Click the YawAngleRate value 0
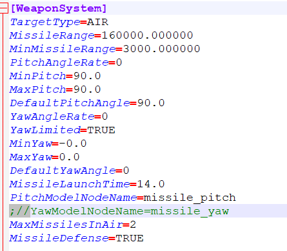This screenshot has height=251, width=287. point(104,116)
